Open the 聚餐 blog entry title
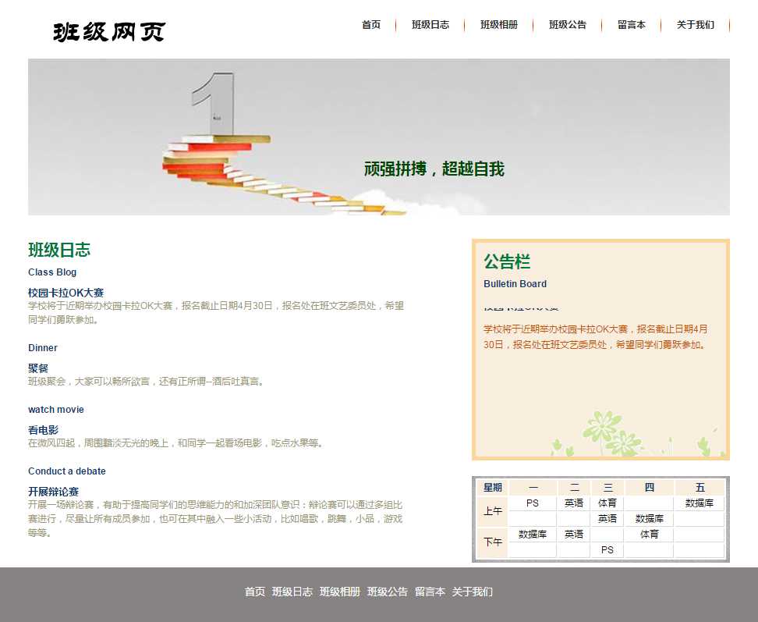The image size is (758, 622). pos(38,368)
